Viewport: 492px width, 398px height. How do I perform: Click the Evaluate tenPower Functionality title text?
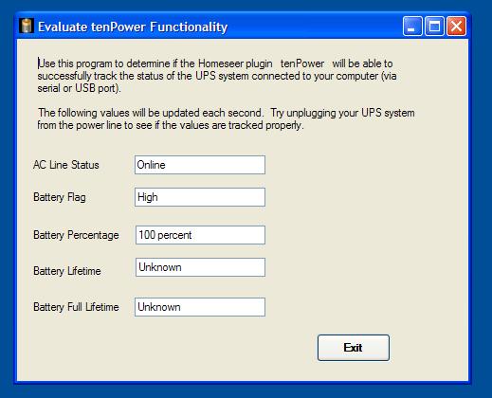tap(133, 27)
